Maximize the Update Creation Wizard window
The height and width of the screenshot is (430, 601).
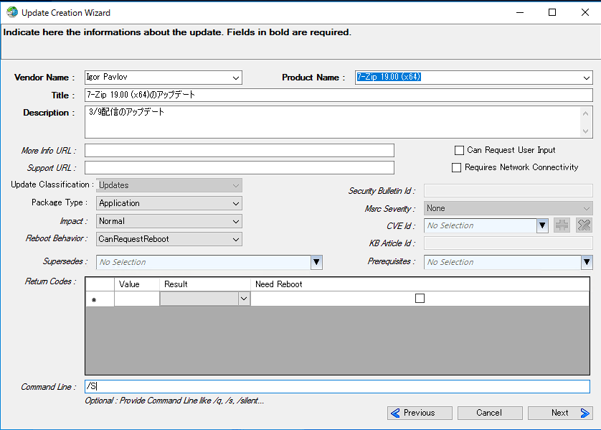click(x=552, y=12)
